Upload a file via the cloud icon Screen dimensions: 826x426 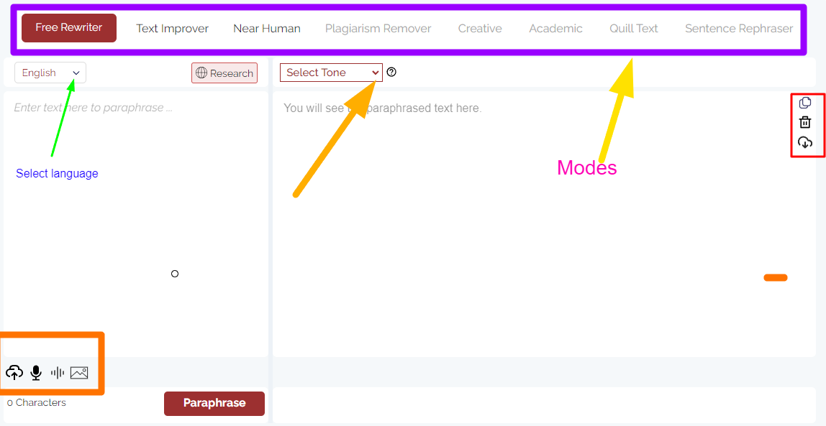point(14,372)
